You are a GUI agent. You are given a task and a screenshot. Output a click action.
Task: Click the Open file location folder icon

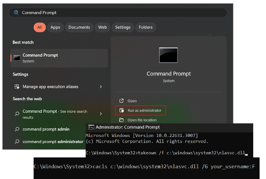[x=121, y=120]
